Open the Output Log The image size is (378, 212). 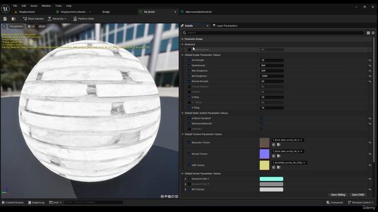point(36,203)
